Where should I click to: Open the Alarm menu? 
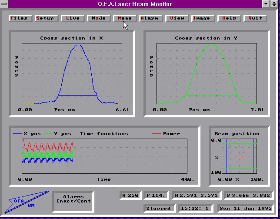[151, 18]
